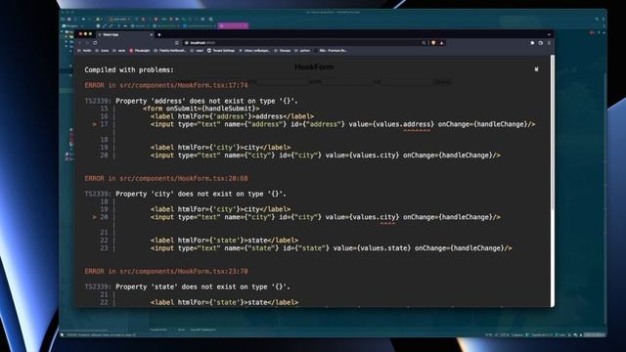Click the Brave shields lion icon

433,43
